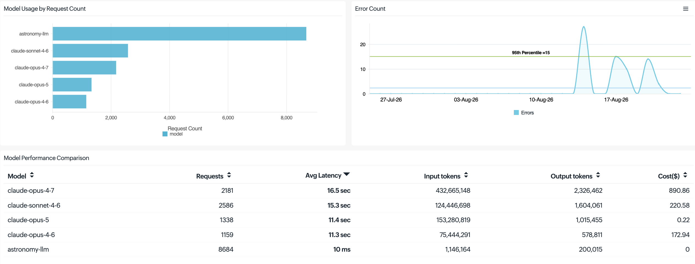
Task: Click the 75,444,291 input tokens value
Action: [x=455, y=235]
